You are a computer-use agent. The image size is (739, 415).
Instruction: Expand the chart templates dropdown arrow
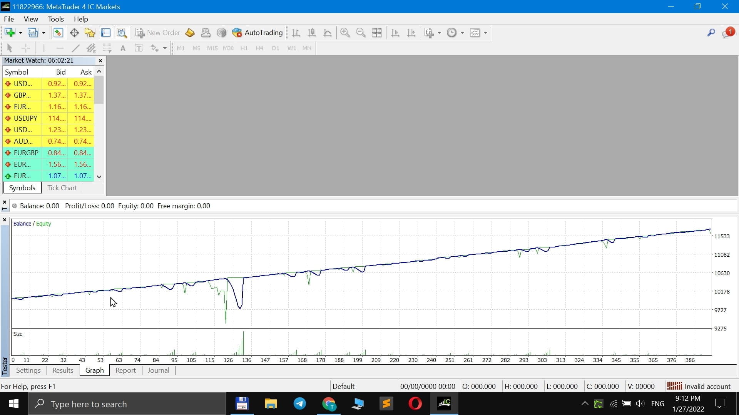[485, 33]
